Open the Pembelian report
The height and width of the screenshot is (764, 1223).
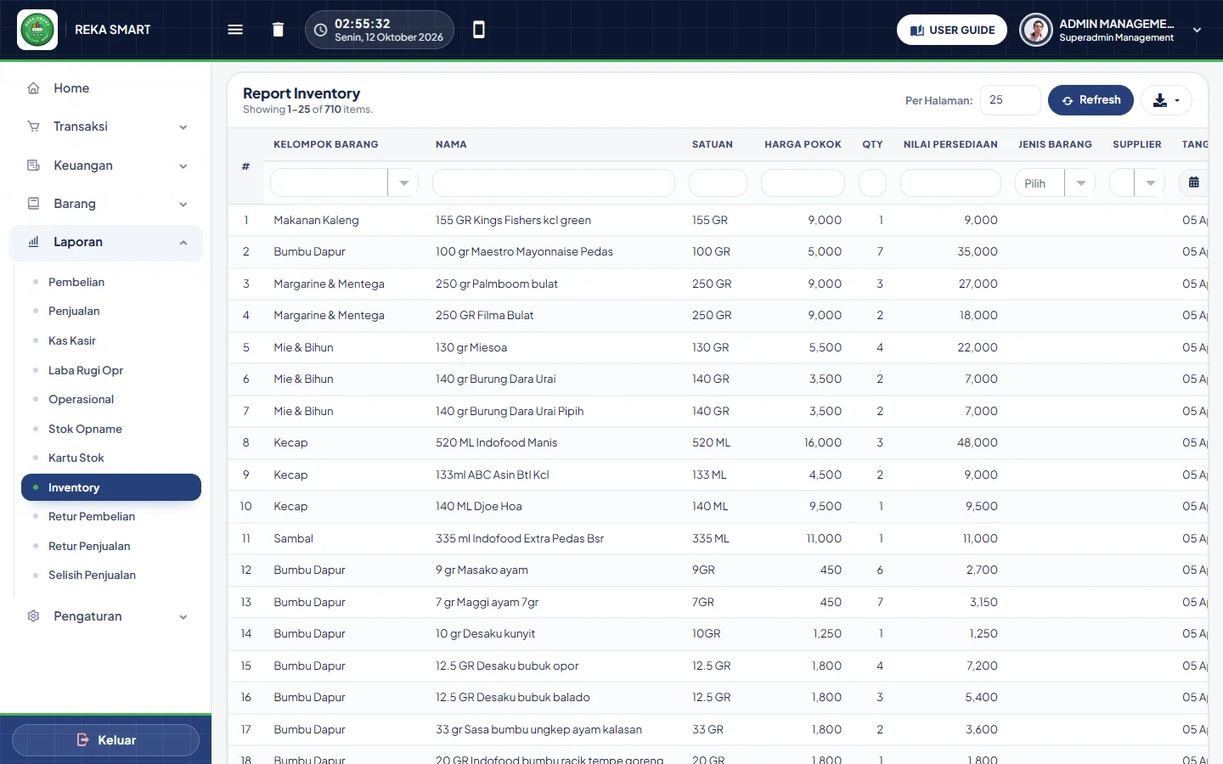click(76, 282)
